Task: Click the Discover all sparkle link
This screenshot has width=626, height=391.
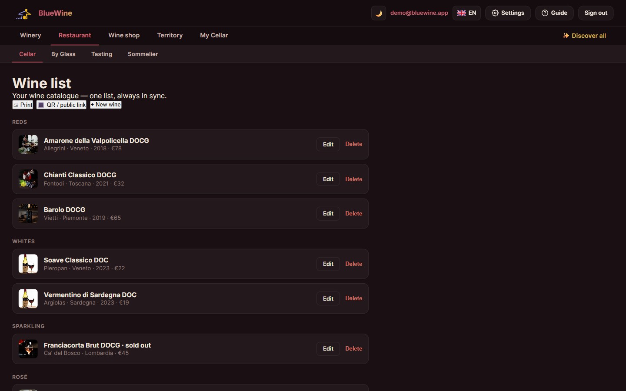Action: tap(584, 36)
